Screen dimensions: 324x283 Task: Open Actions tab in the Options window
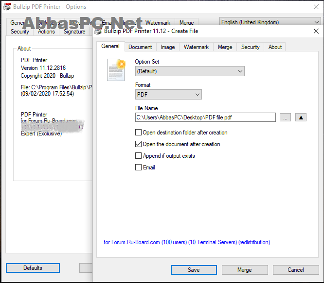[x=46, y=32]
